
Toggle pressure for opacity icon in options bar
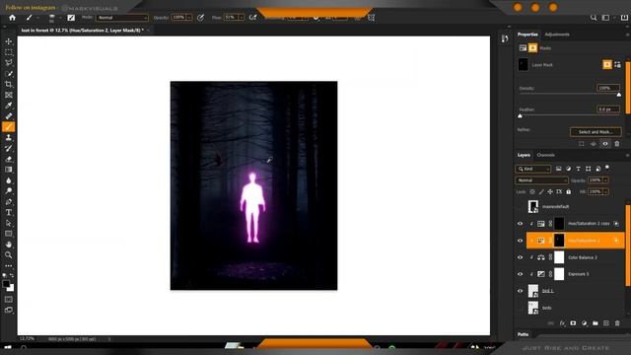(200, 18)
